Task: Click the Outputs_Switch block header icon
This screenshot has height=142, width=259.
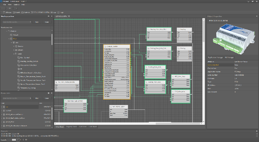Action: [x=105, y=46]
